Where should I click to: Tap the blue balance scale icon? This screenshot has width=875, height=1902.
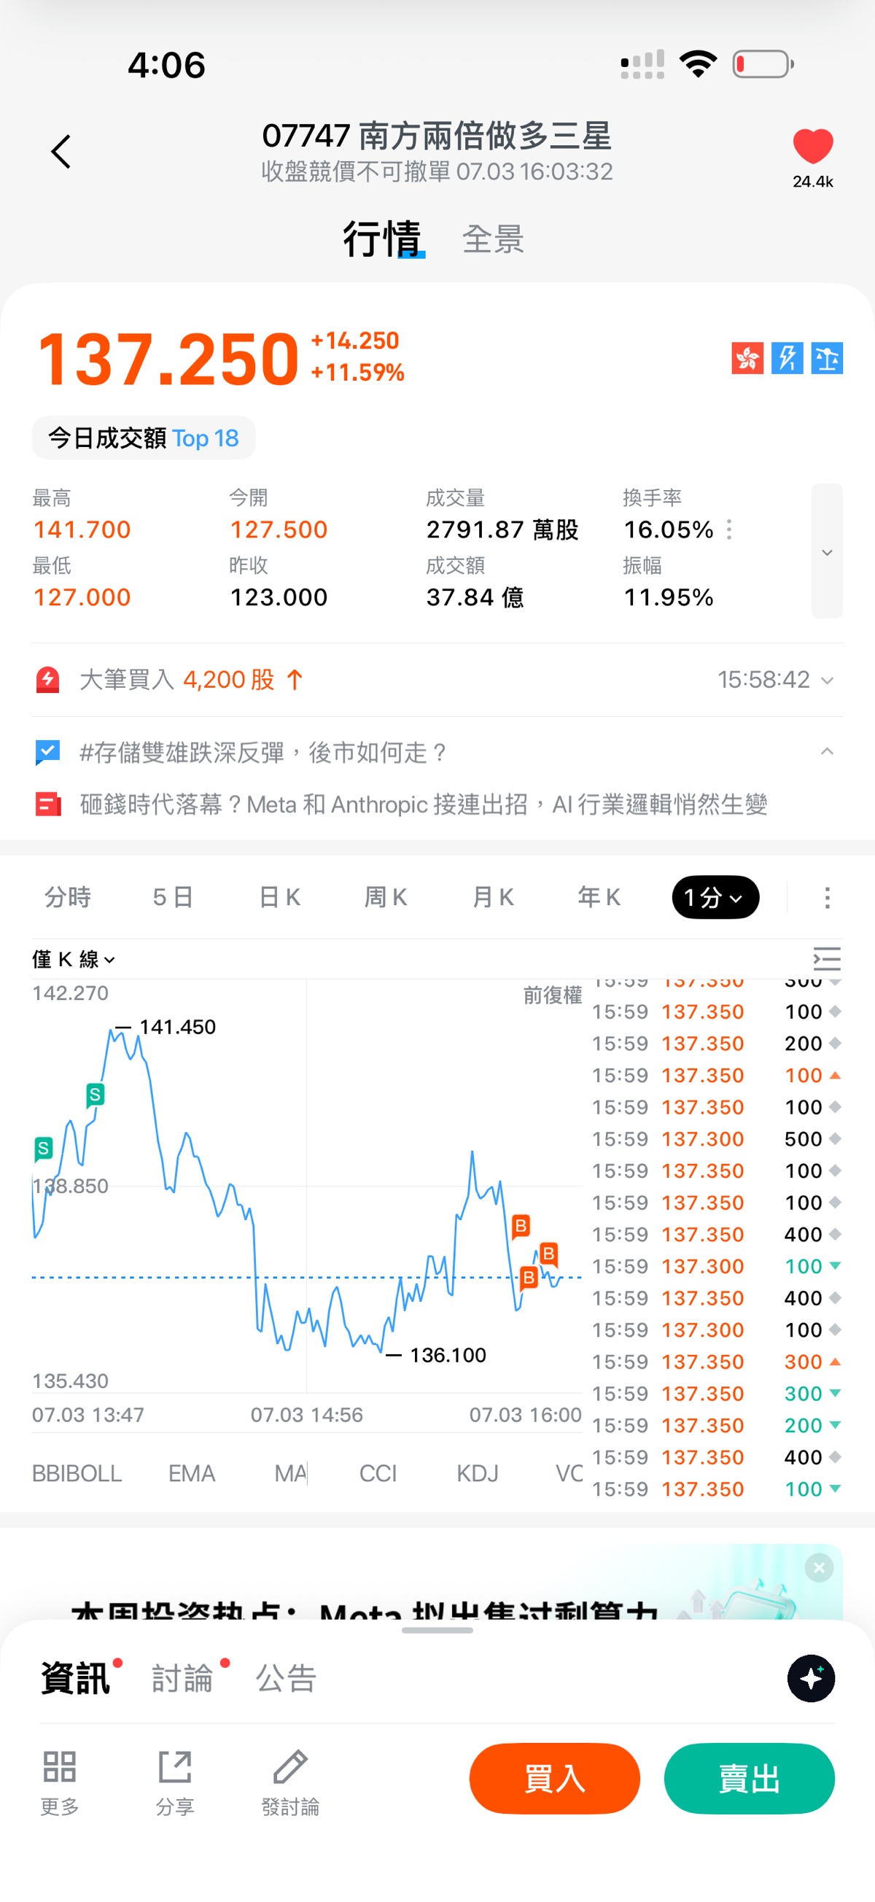[827, 358]
